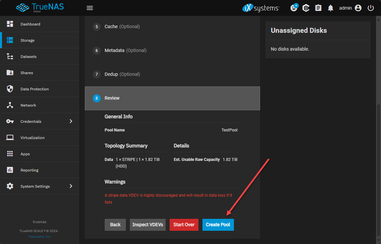Expand the Cache (Optional) step
The height and width of the screenshot is (244, 381).
(x=122, y=26)
